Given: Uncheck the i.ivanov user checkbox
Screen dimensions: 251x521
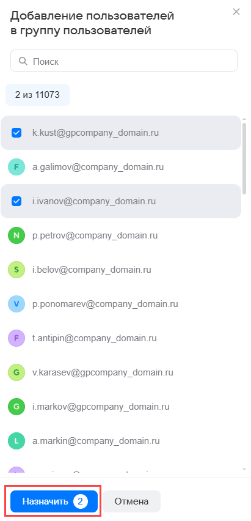Looking at the screenshot, I should 16,201.
